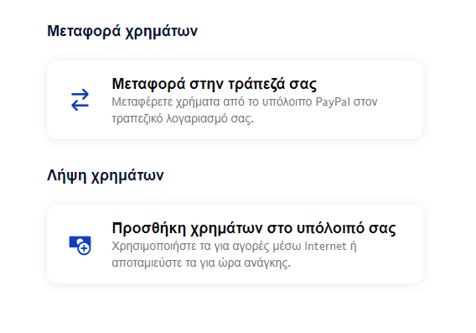
Task: Open 'Προσθήκη χρημάτων στο υπόλοιπό σας' link
Action: [x=254, y=228]
